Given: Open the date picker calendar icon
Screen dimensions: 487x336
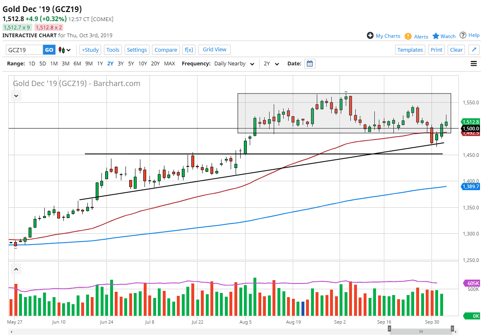Looking at the screenshot, I should pyautogui.click(x=310, y=64).
